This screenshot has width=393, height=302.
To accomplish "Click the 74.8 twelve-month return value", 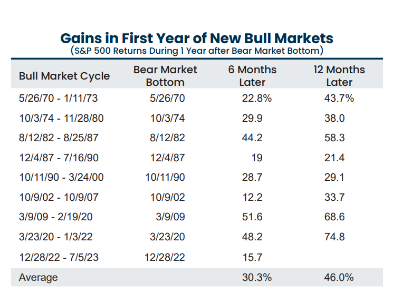I will point(334,237).
